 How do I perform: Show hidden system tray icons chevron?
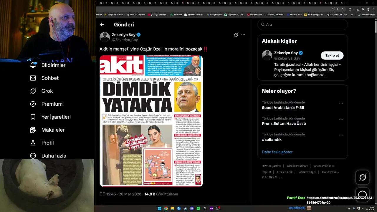tap(349, 208)
